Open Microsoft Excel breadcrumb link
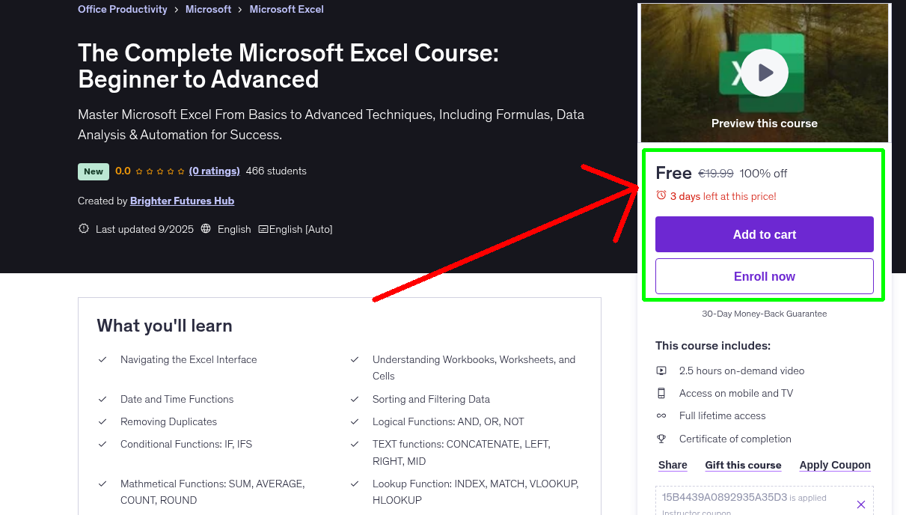Viewport: 906px width, 515px height. (x=287, y=10)
